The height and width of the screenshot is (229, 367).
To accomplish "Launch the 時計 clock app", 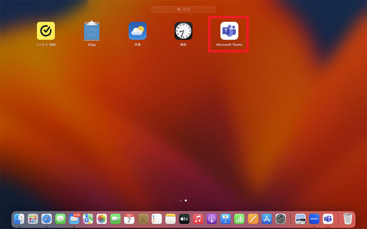I will click(183, 31).
